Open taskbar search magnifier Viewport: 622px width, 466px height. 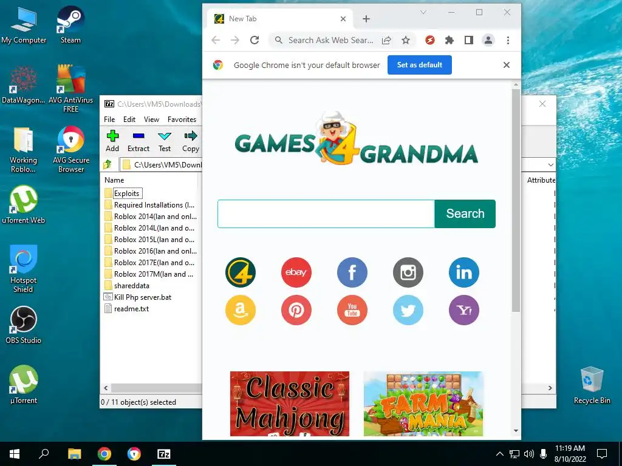coord(44,454)
